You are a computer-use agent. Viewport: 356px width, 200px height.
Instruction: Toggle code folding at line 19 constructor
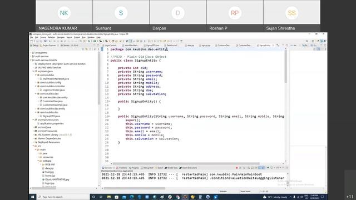110,117
